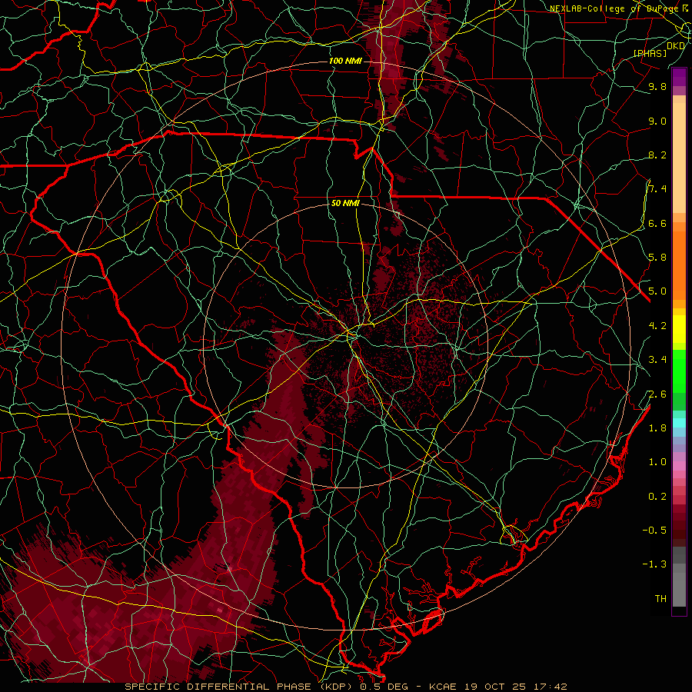Click the 1.0 scale value
The width and height of the screenshot is (692, 692).
point(657,462)
